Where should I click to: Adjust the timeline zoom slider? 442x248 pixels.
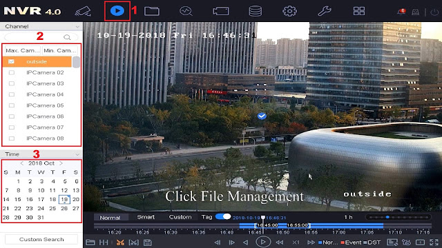point(398,217)
